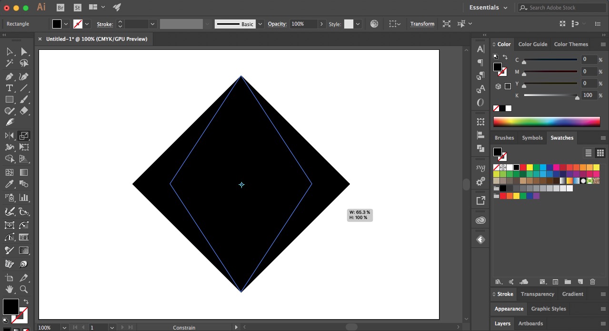Click the K value input field
Screen dimensions: 609x331
pos(588,95)
